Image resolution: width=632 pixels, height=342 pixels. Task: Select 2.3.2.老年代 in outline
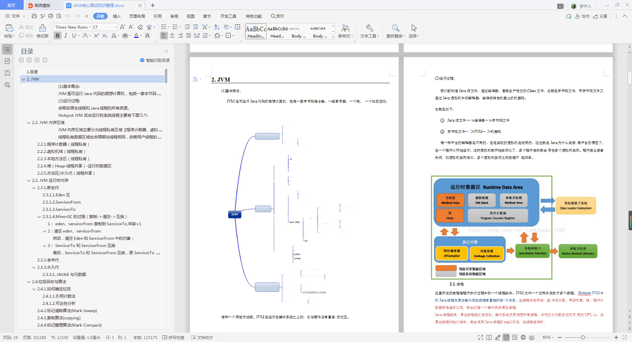point(48,260)
